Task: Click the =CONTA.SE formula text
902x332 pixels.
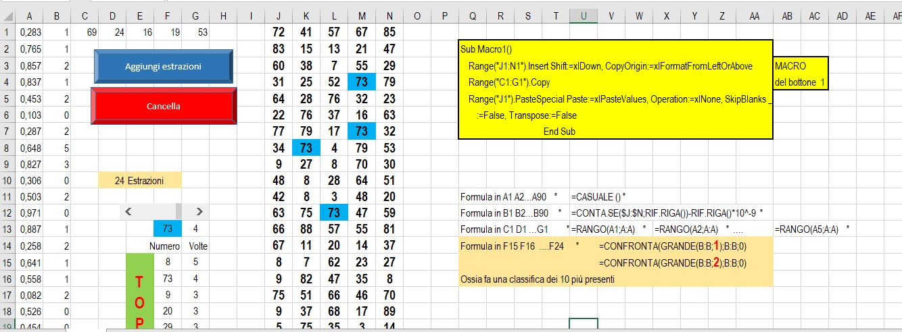Action: coord(667,213)
